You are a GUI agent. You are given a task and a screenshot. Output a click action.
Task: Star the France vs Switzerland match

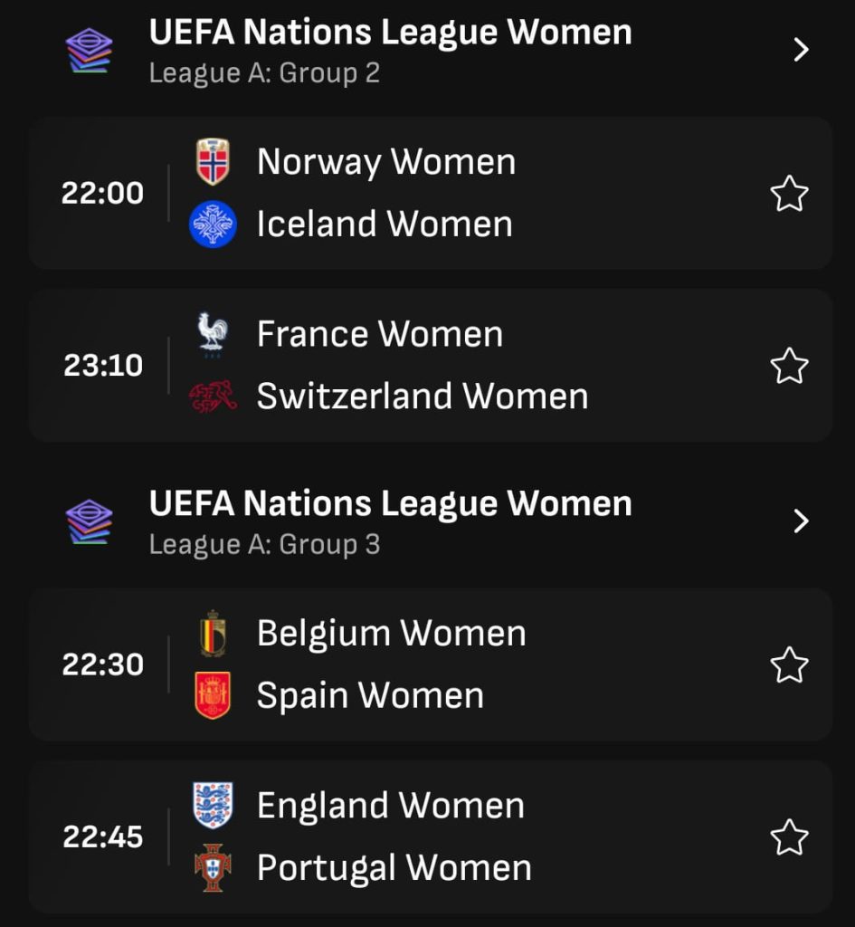click(x=790, y=366)
